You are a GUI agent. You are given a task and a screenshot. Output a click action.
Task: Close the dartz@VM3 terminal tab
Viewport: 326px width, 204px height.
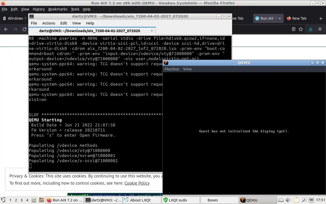click(x=152, y=31)
